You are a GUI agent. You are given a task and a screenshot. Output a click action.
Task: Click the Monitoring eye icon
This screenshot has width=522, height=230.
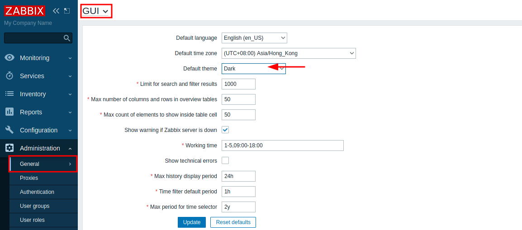[x=9, y=57]
